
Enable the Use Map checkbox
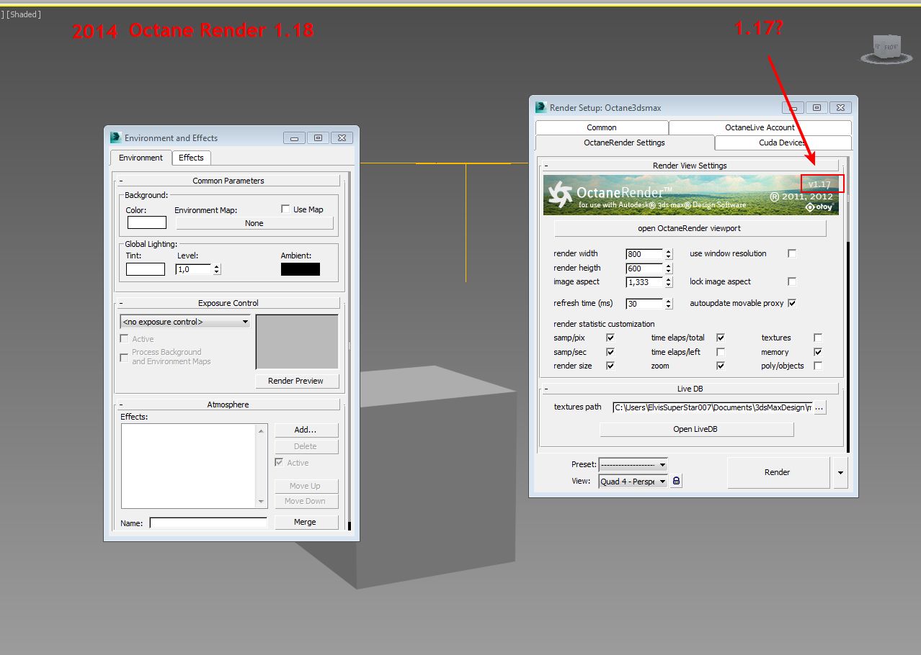click(x=285, y=209)
